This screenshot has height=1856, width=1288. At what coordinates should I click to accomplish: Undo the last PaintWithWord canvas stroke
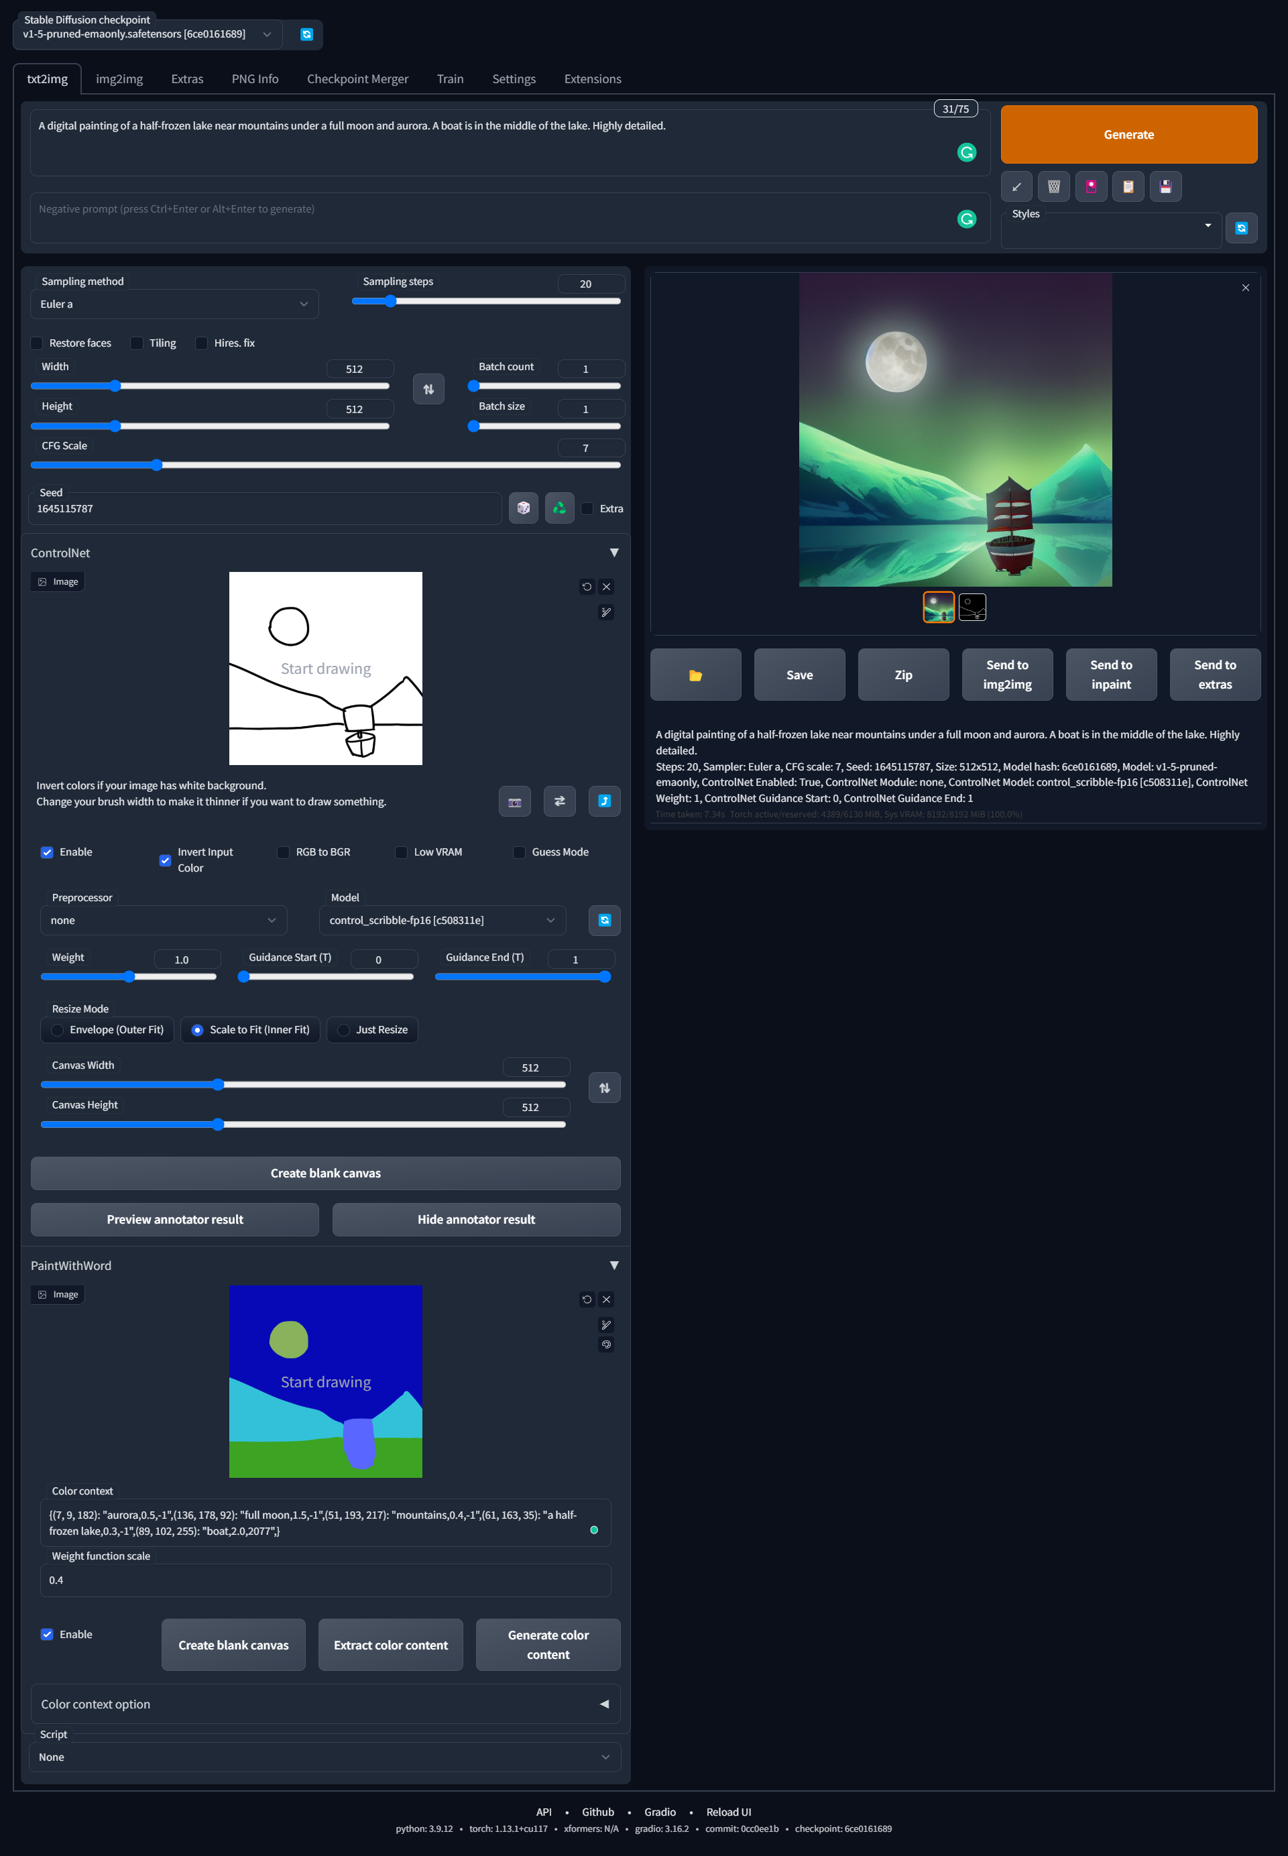point(587,1299)
